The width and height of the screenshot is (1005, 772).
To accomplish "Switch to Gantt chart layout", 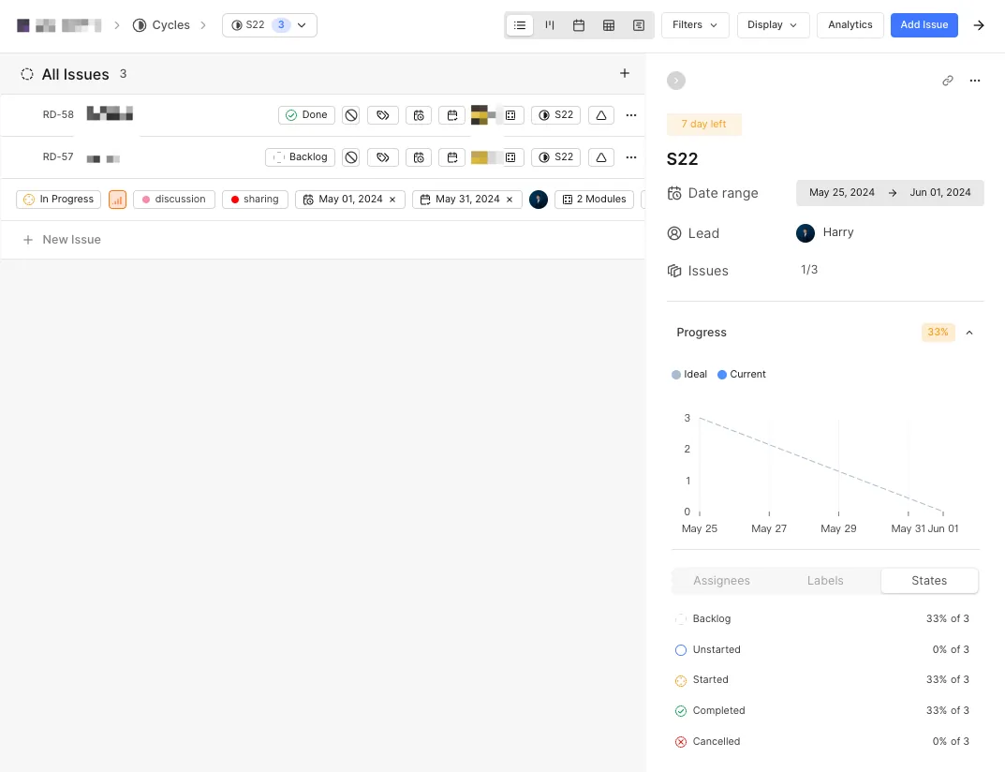I will point(639,25).
